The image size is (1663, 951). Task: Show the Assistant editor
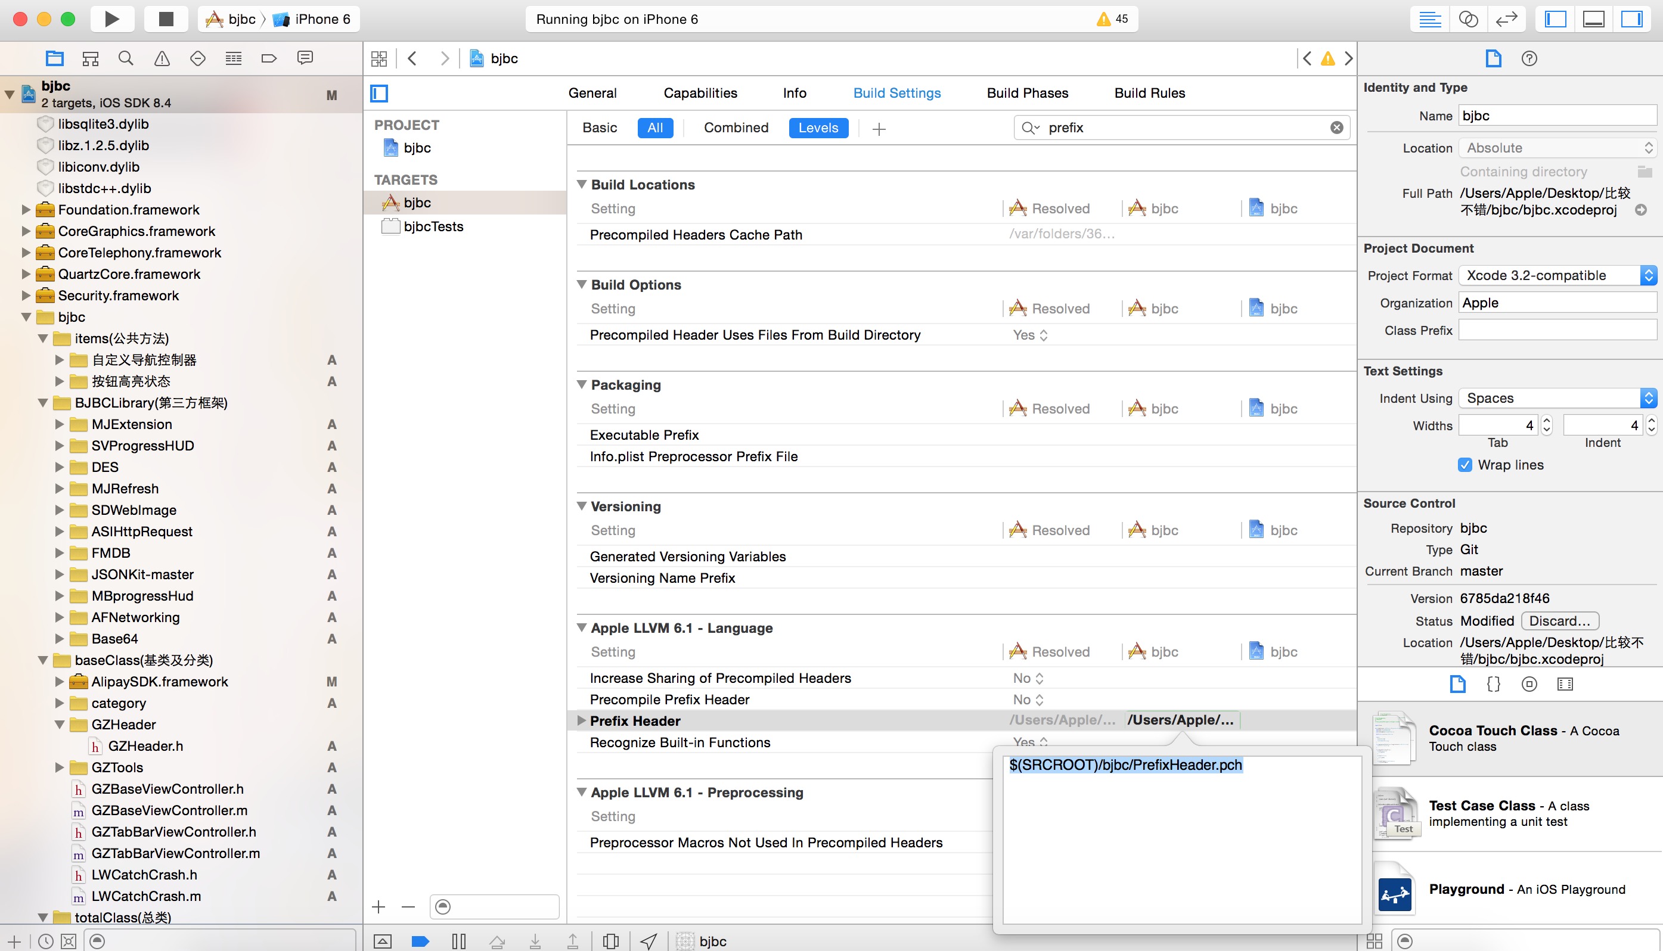pyautogui.click(x=1467, y=19)
